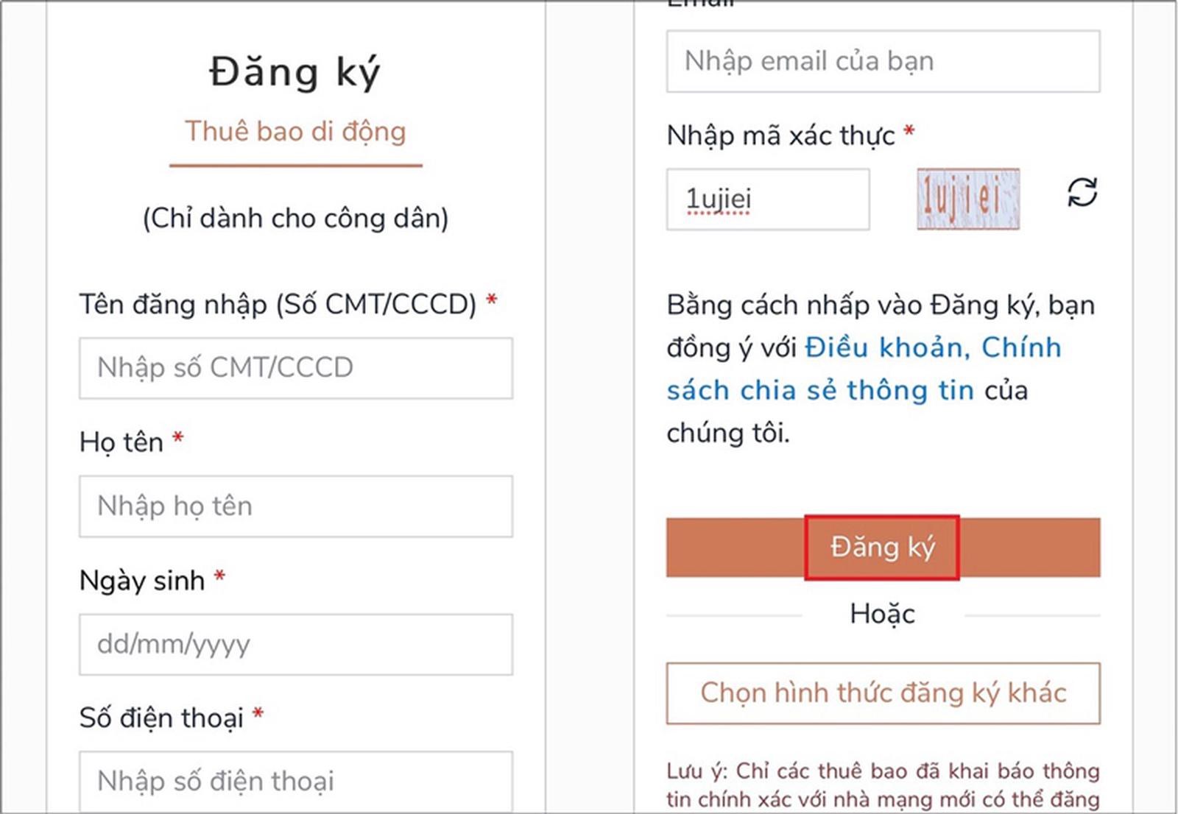This screenshot has width=1178, height=814.
Task: Click the Tên đăng nhập (Số CMT/CCCD) label
Action: (278, 305)
